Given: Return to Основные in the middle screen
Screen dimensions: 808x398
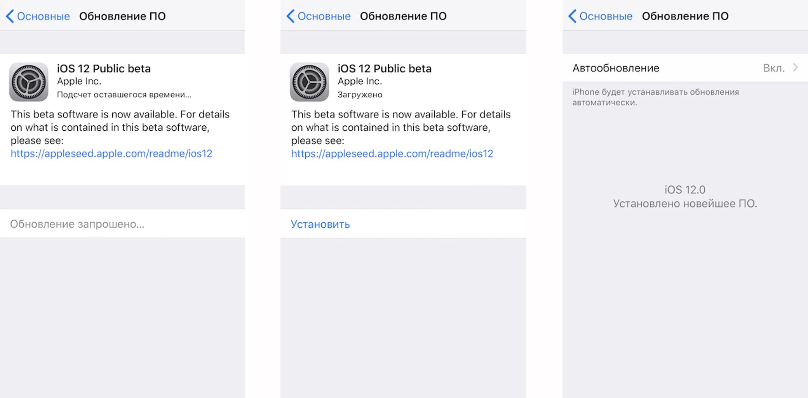Looking at the screenshot, I should (324, 16).
